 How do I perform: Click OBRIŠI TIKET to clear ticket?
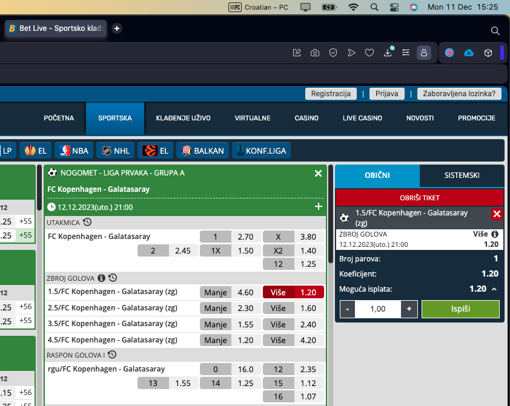(x=420, y=198)
